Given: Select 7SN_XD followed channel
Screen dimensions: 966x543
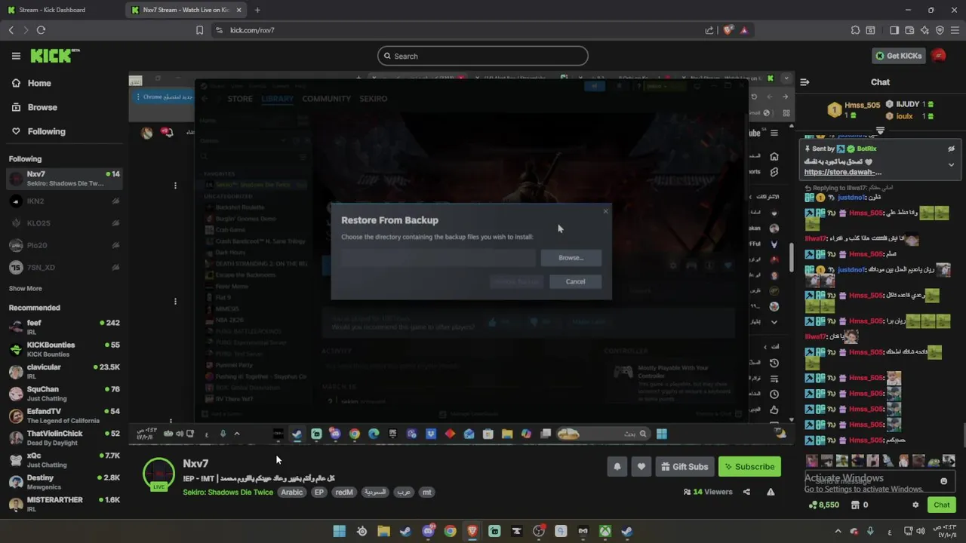Looking at the screenshot, I should 64,267.
